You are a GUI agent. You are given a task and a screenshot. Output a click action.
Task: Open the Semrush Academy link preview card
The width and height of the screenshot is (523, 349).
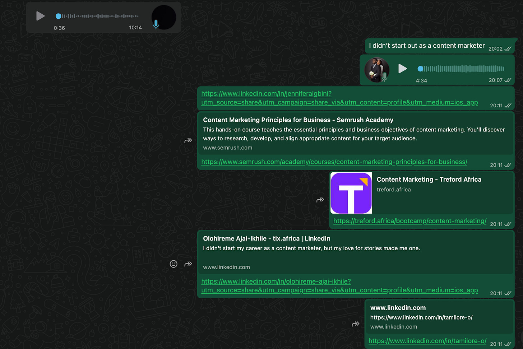pos(356,134)
